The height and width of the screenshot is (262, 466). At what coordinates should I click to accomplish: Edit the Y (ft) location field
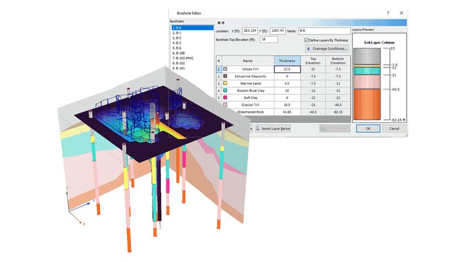pyautogui.click(x=278, y=31)
